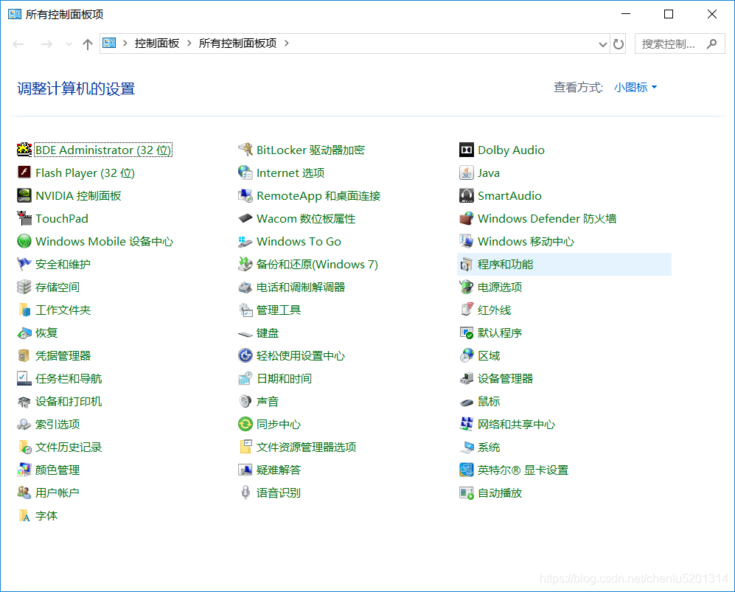
Task: Click the 安全和维护 flag icon
Action: (x=24, y=264)
